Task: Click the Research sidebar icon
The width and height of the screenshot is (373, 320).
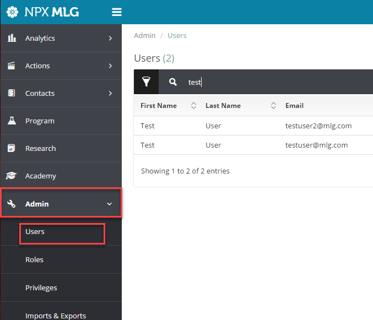Action: coord(12,148)
